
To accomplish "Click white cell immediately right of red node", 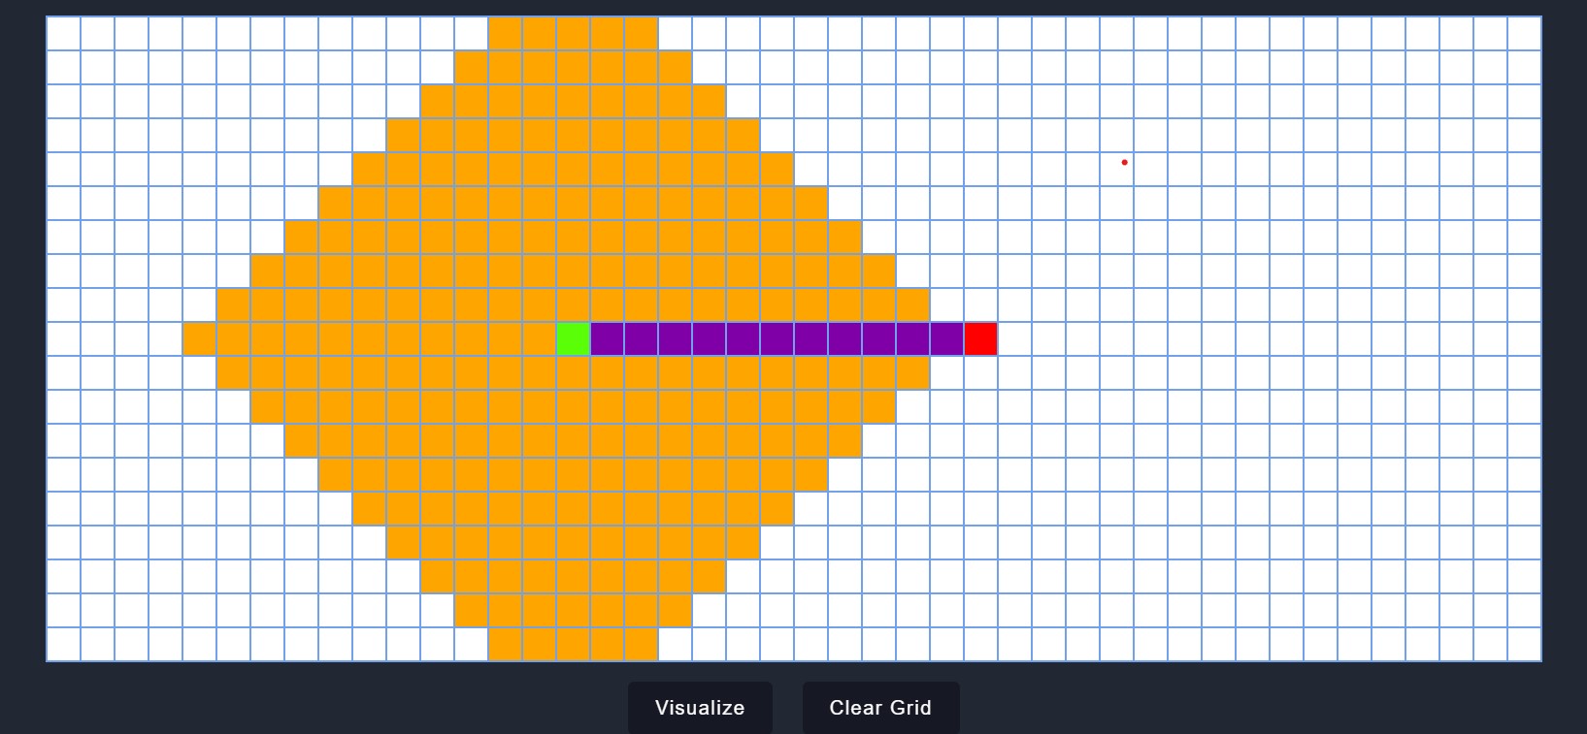I will 1014,339.
